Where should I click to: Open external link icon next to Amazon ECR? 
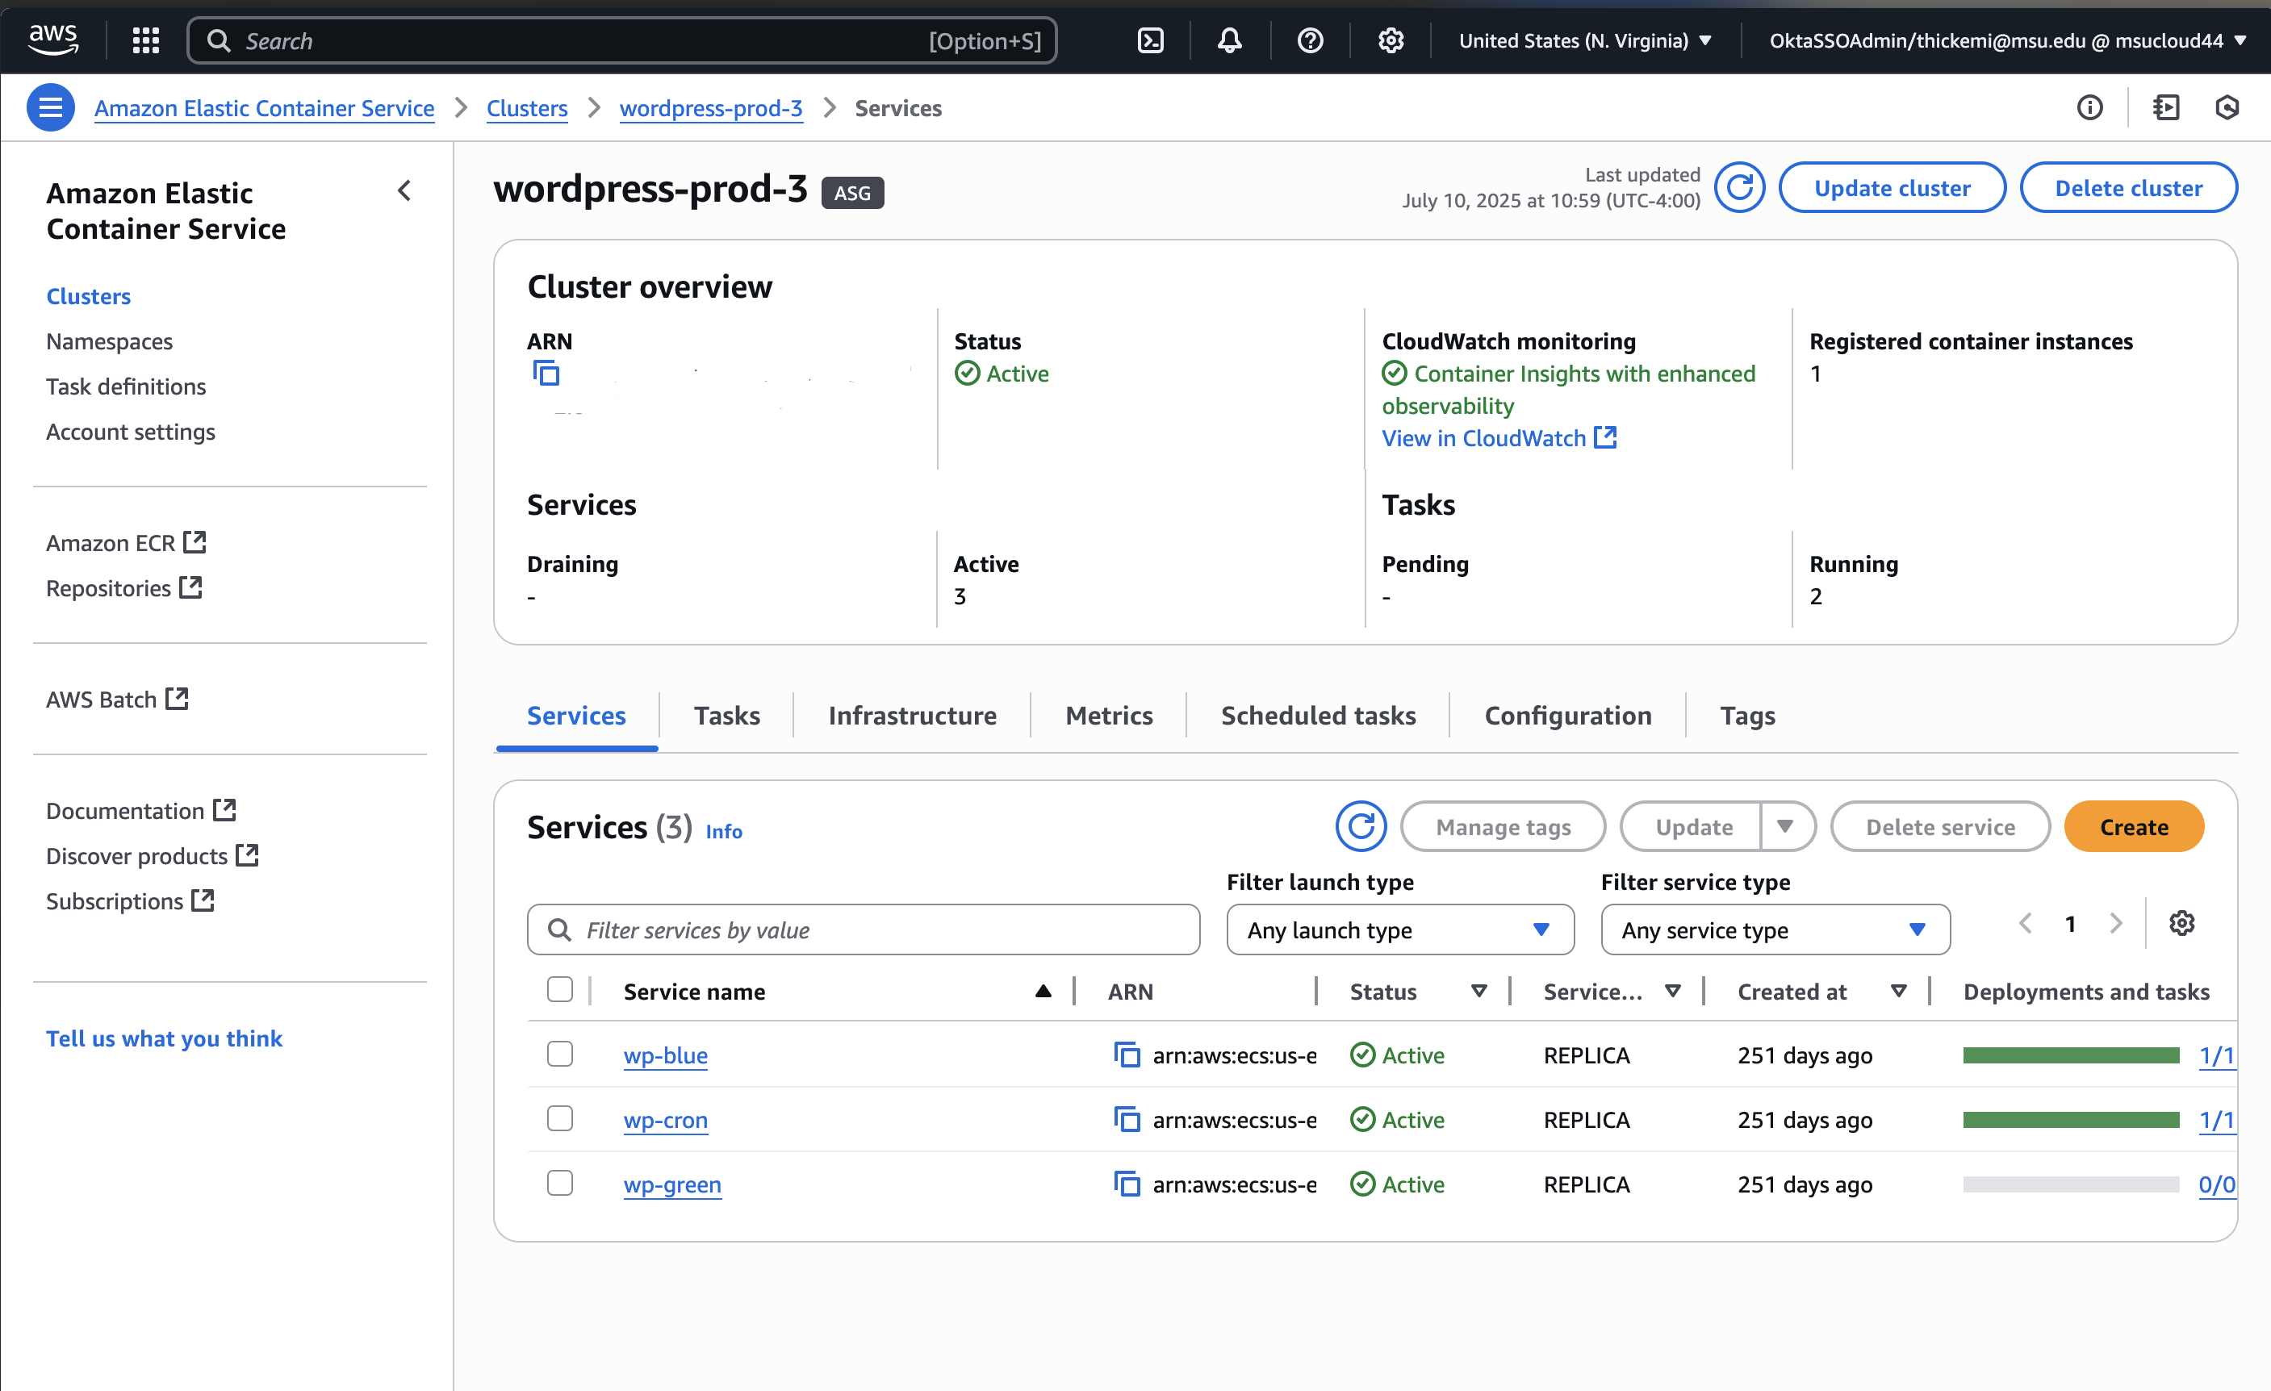(x=194, y=541)
